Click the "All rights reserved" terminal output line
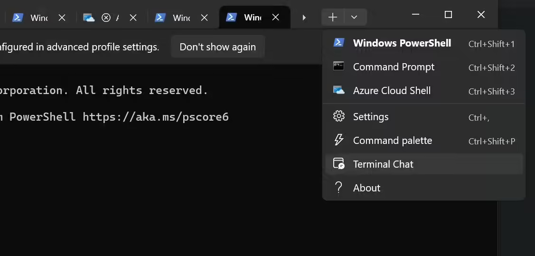This screenshot has height=256, width=535. pyautogui.click(x=104, y=90)
